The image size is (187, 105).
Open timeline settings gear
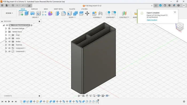[x=184, y=102]
